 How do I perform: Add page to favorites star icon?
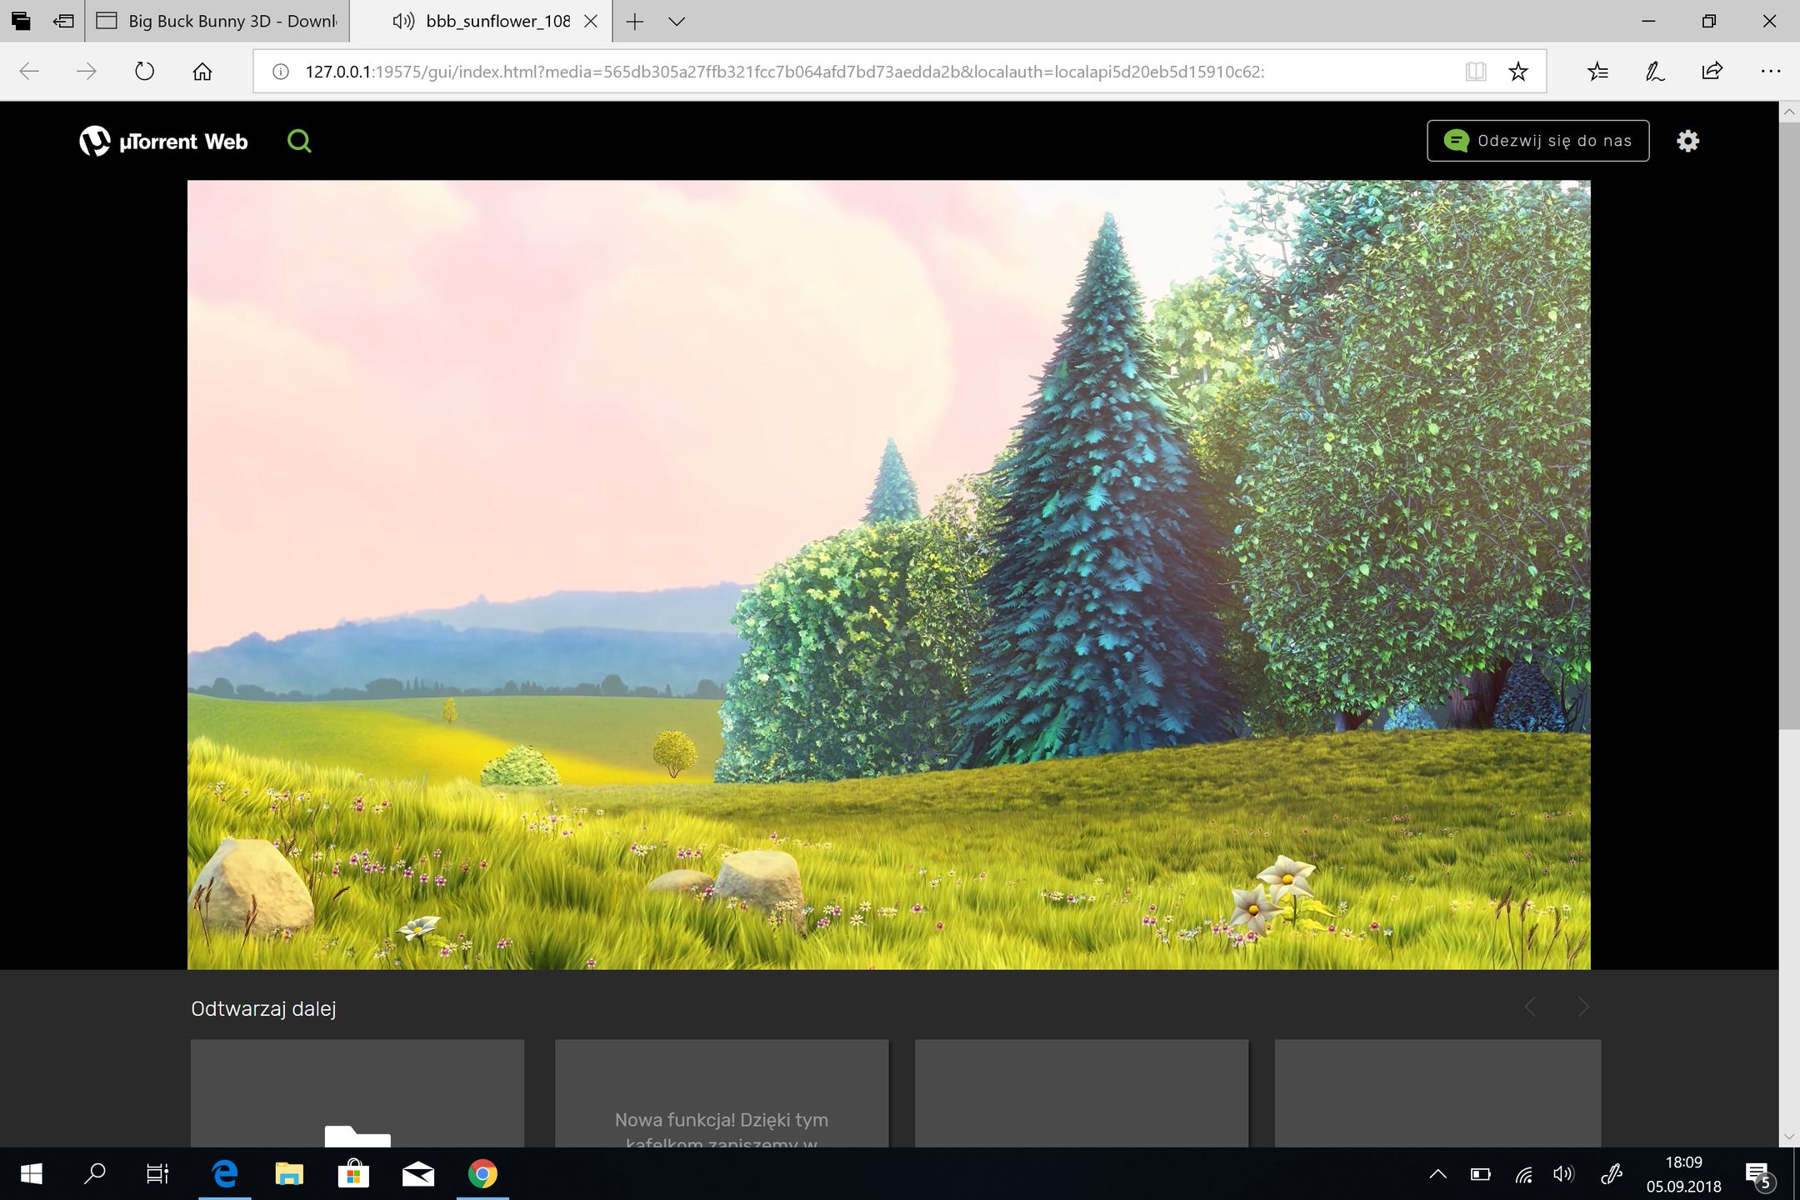(x=1518, y=72)
